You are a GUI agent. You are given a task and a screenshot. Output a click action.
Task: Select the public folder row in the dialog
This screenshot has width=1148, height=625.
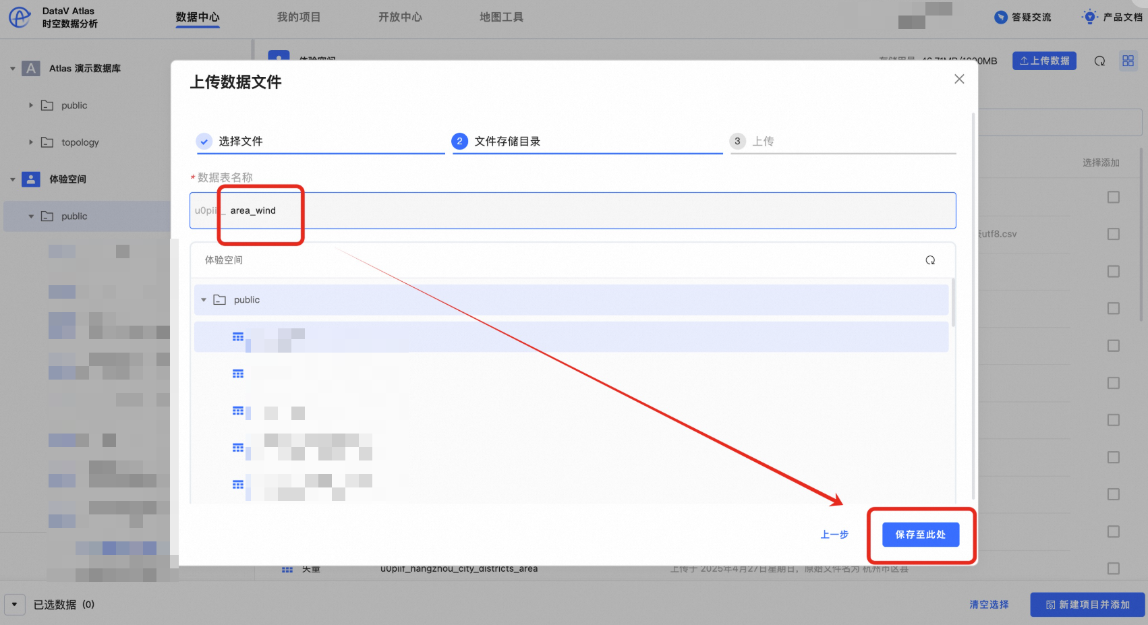[x=571, y=300]
